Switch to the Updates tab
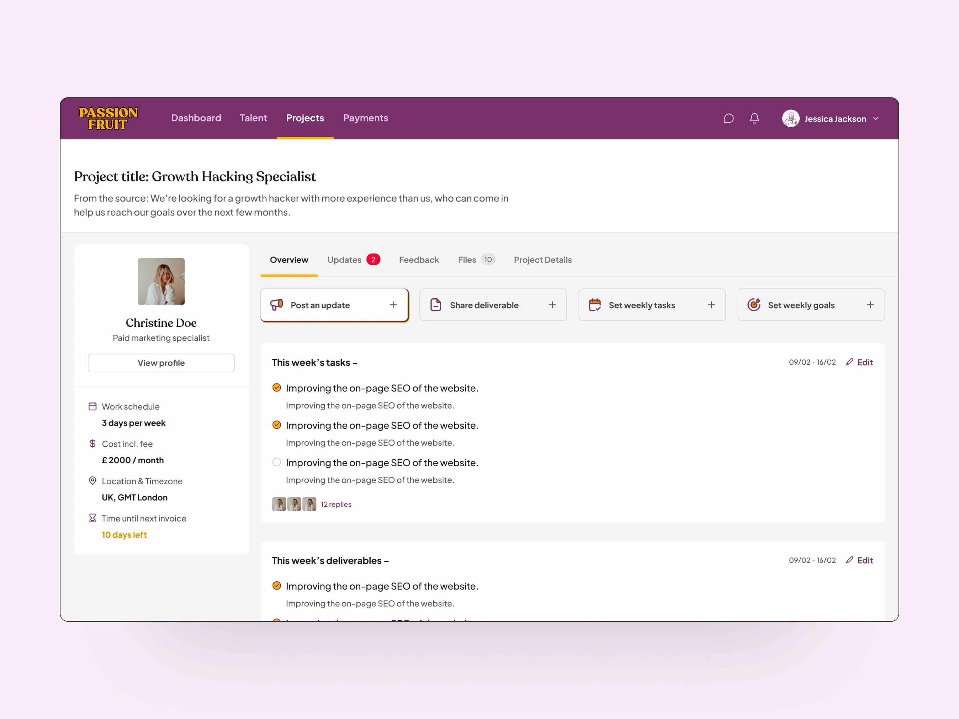 coord(353,260)
